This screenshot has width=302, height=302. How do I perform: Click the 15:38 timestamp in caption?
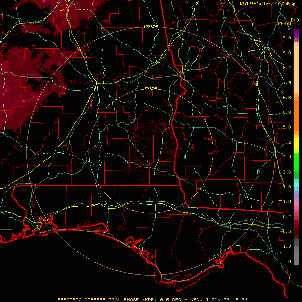click(x=241, y=300)
